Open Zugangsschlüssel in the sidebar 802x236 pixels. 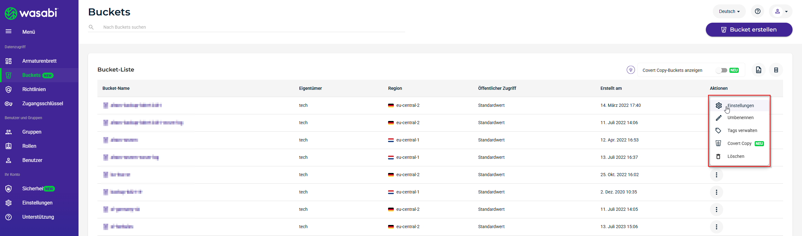[42, 104]
